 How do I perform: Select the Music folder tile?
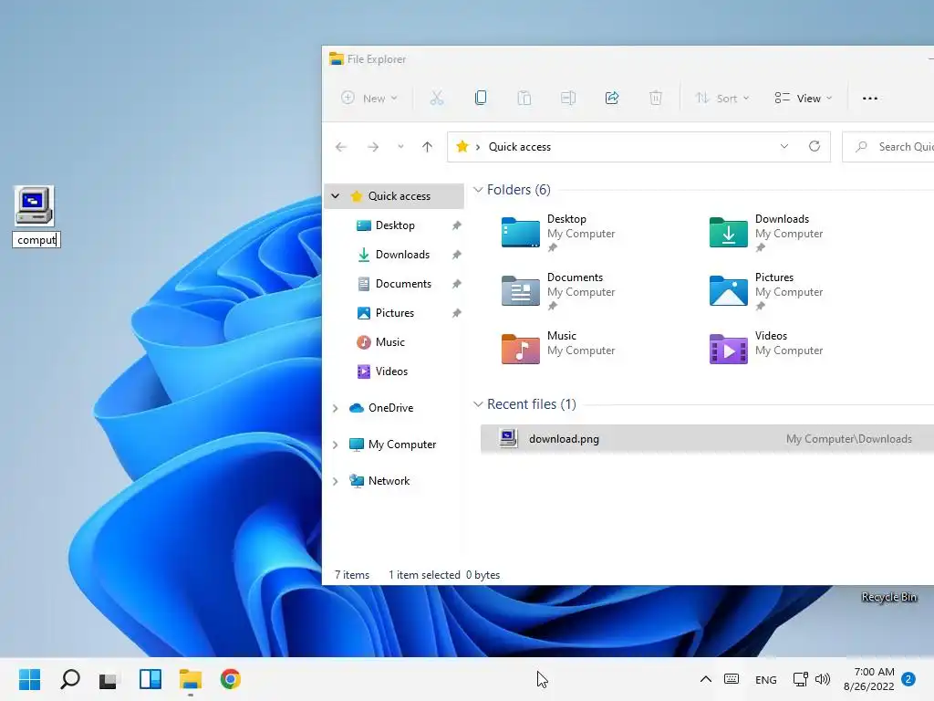(558, 350)
